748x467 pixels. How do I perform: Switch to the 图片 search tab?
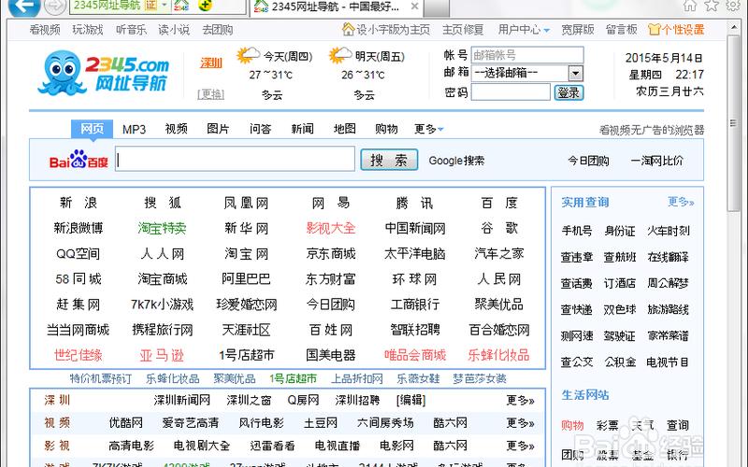(x=218, y=129)
